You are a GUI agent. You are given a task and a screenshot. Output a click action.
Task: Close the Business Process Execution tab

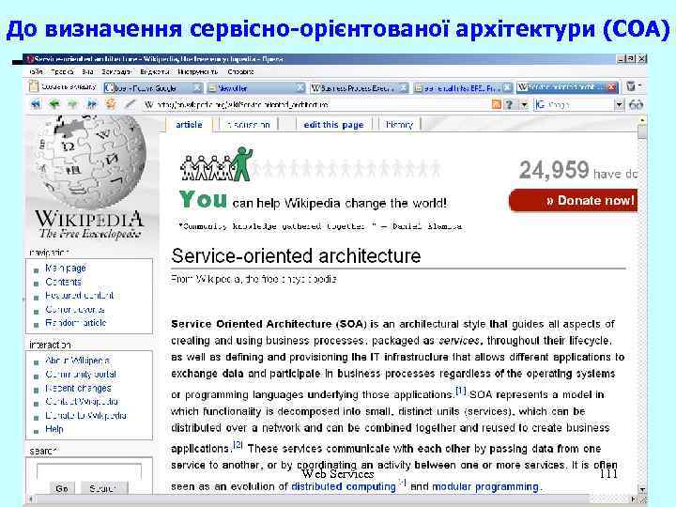pyautogui.click(x=403, y=88)
